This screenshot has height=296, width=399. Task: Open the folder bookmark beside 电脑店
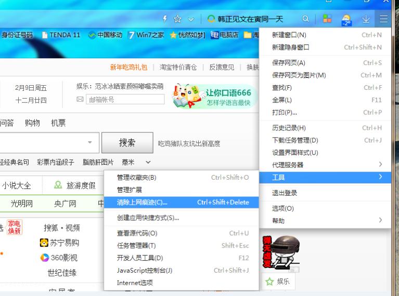pos(251,35)
